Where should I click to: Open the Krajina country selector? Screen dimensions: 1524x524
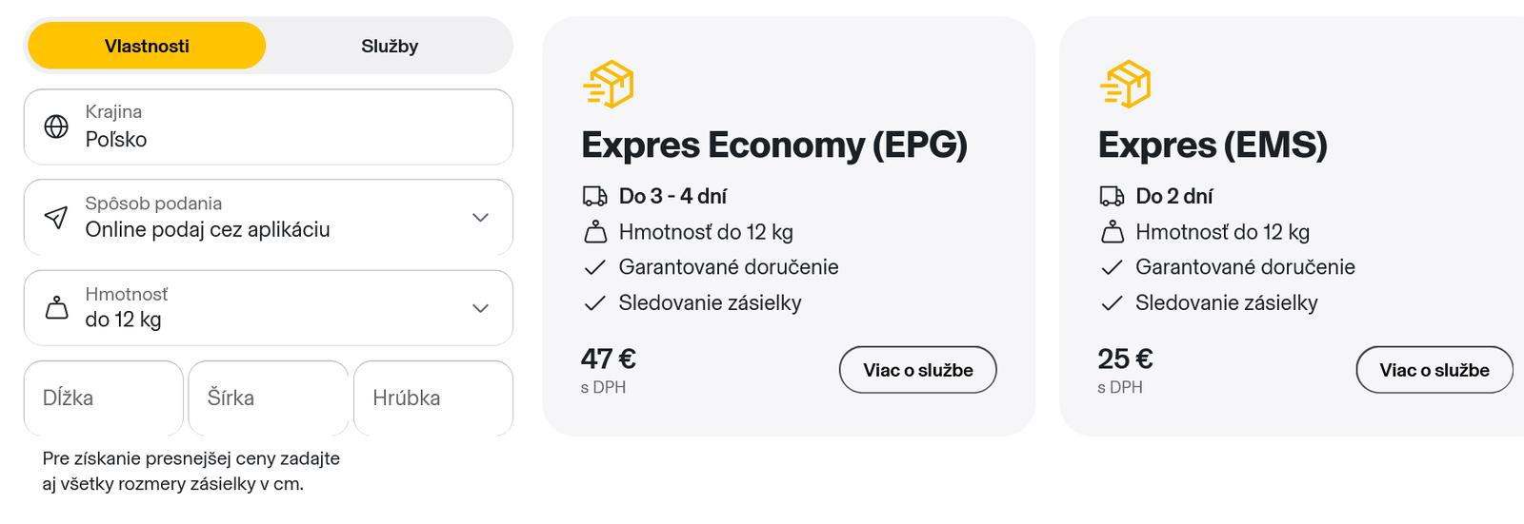(269, 127)
